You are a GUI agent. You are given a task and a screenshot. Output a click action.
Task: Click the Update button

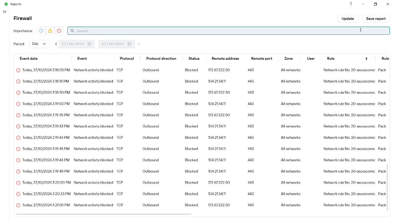[348, 19]
